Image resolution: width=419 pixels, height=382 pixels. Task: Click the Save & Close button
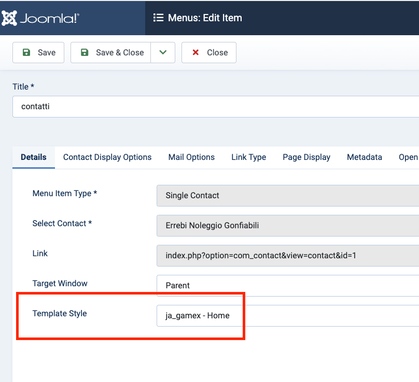pyautogui.click(x=111, y=52)
